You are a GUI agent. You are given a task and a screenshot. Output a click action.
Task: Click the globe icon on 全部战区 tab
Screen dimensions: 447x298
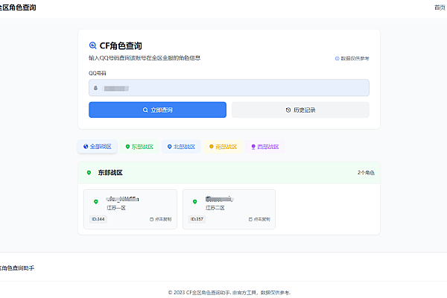86,147
